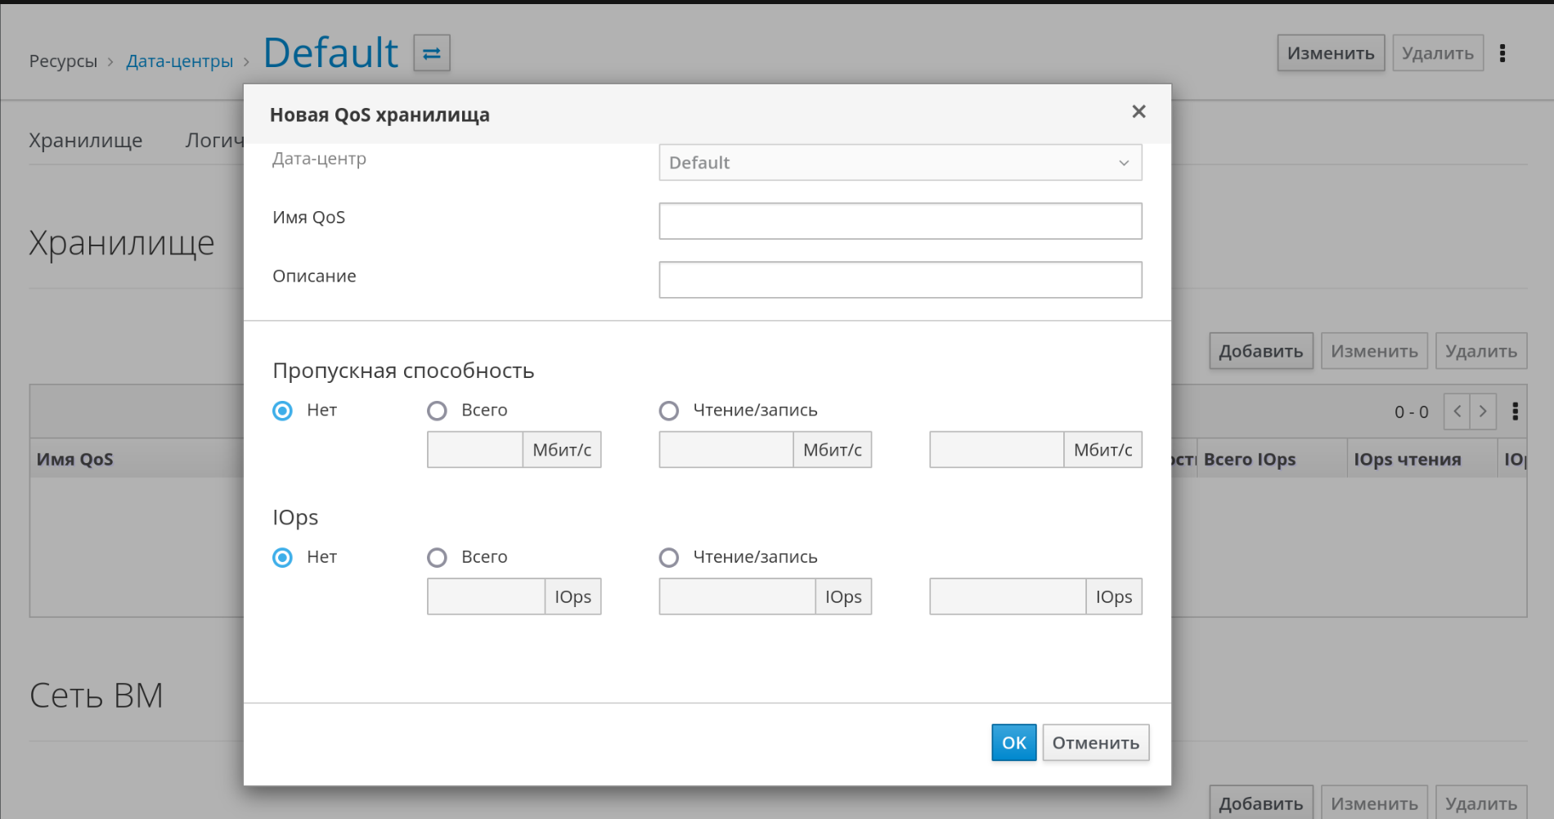The height and width of the screenshot is (819, 1554).
Task: Click the Отменить button
Action: [1095, 743]
